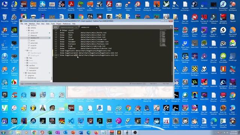The width and height of the screenshot is (240, 135).
Task: Open Oracle VM VirtualBox desktop icon
Action: click(223, 123)
